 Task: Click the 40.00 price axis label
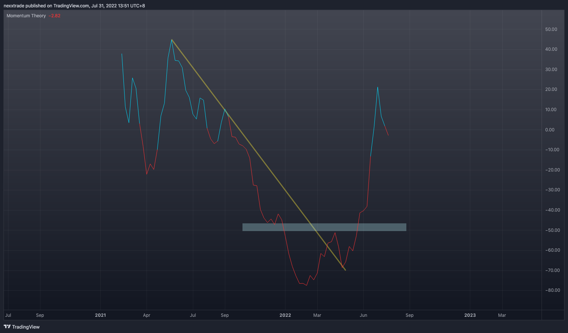pos(551,49)
